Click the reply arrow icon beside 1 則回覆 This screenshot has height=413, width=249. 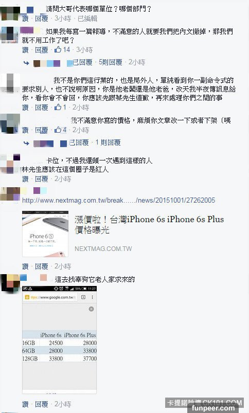tap(26, 143)
